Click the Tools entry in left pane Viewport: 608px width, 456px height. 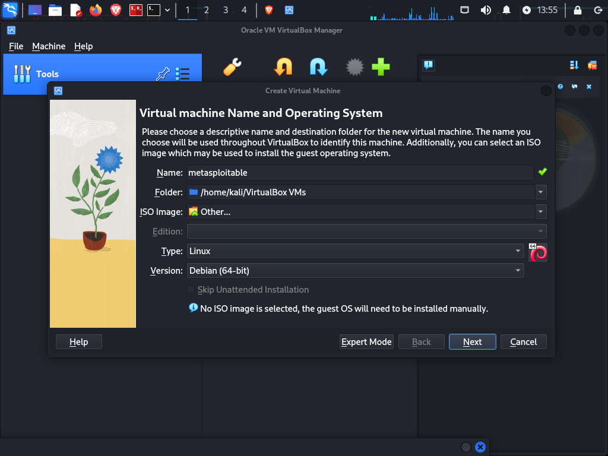pyautogui.click(x=102, y=74)
